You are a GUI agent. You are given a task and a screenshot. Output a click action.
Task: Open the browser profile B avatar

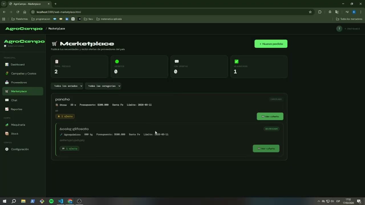(x=354, y=12)
